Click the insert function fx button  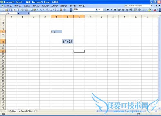(x=28, y=13)
